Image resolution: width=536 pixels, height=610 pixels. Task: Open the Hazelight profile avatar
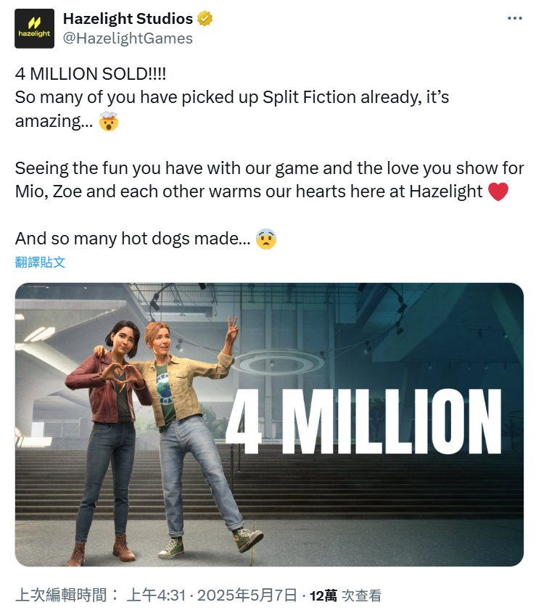(x=34, y=28)
